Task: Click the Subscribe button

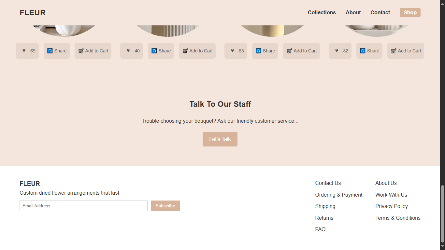Action: click(x=165, y=206)
